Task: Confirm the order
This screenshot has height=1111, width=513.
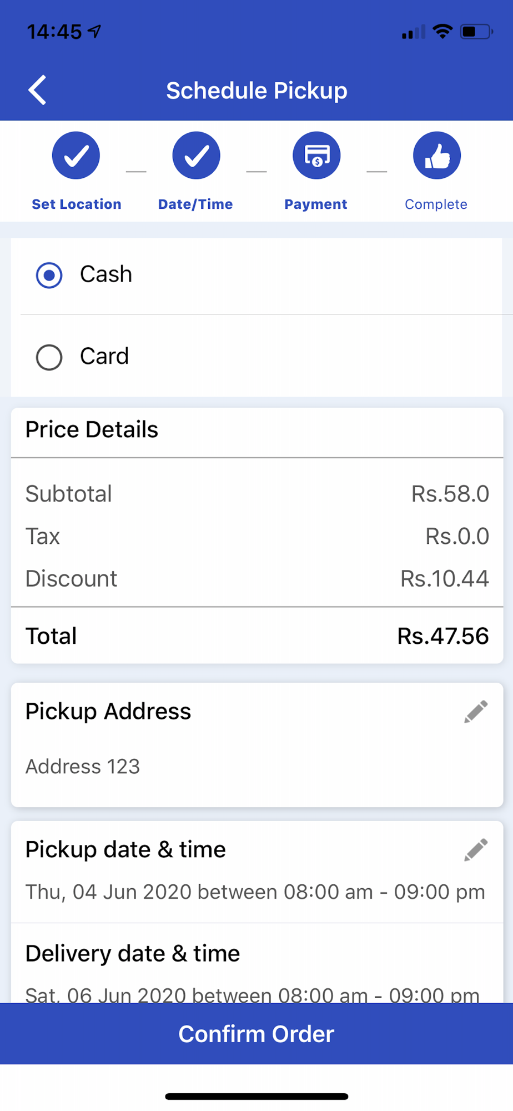Action: (256, 1034)
